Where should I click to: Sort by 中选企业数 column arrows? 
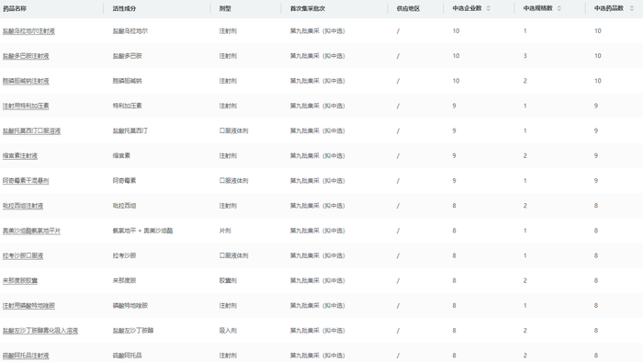click(488, 8)
